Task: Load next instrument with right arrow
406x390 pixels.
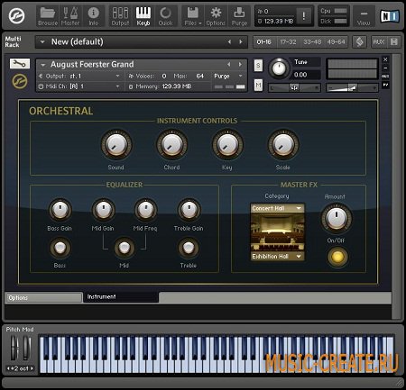Action: (240, 65)
